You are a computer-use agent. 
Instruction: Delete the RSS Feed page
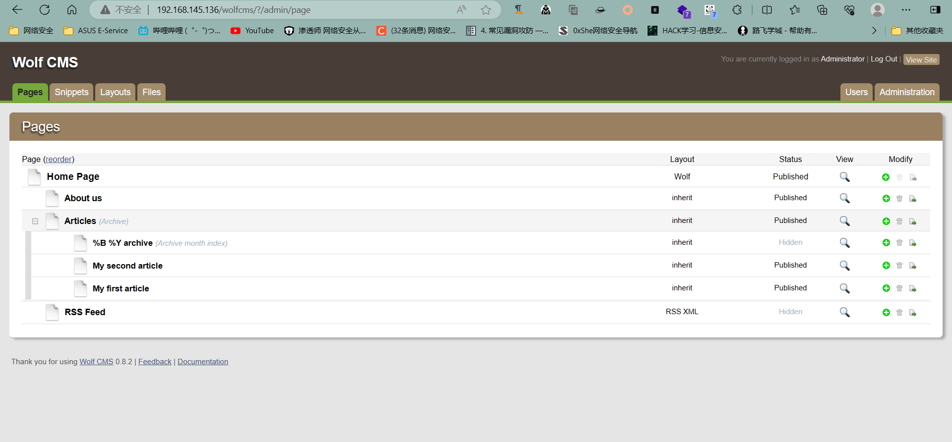(899, 313)
